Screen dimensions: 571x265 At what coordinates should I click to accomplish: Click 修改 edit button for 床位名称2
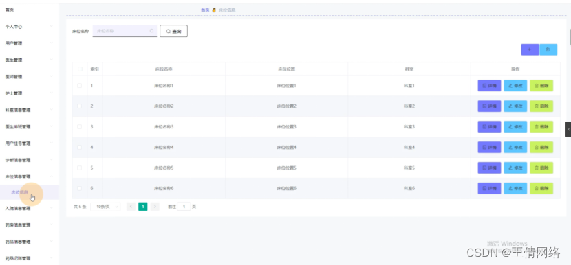click(515, 106)
